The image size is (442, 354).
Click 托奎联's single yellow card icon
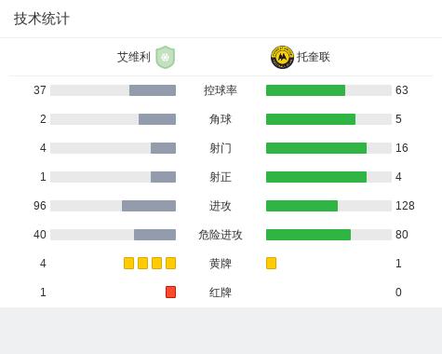271,264
